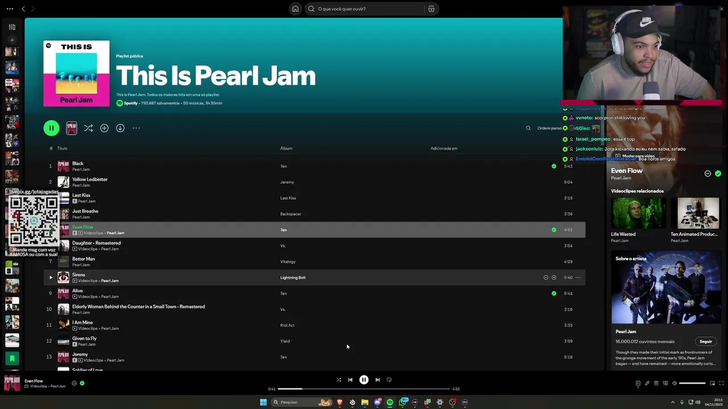Show lyrics with the microphone icon

pyautogui.click(x=647, y=383)
